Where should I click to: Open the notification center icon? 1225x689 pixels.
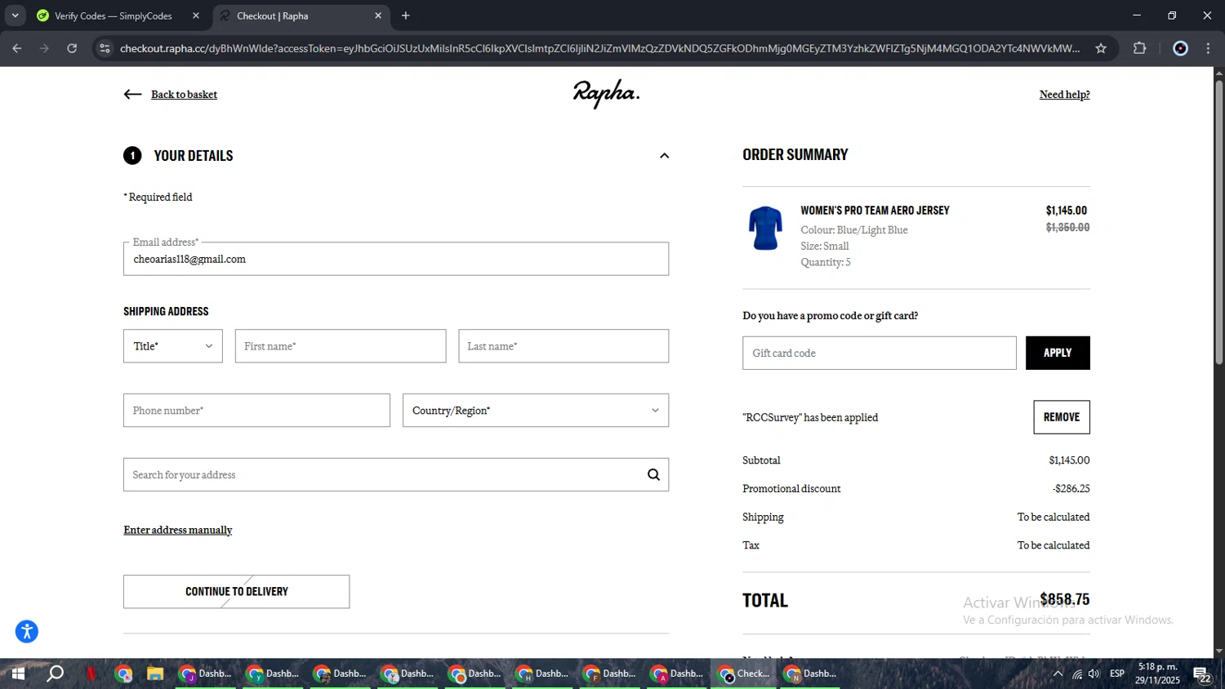(x=1202, y=674)
